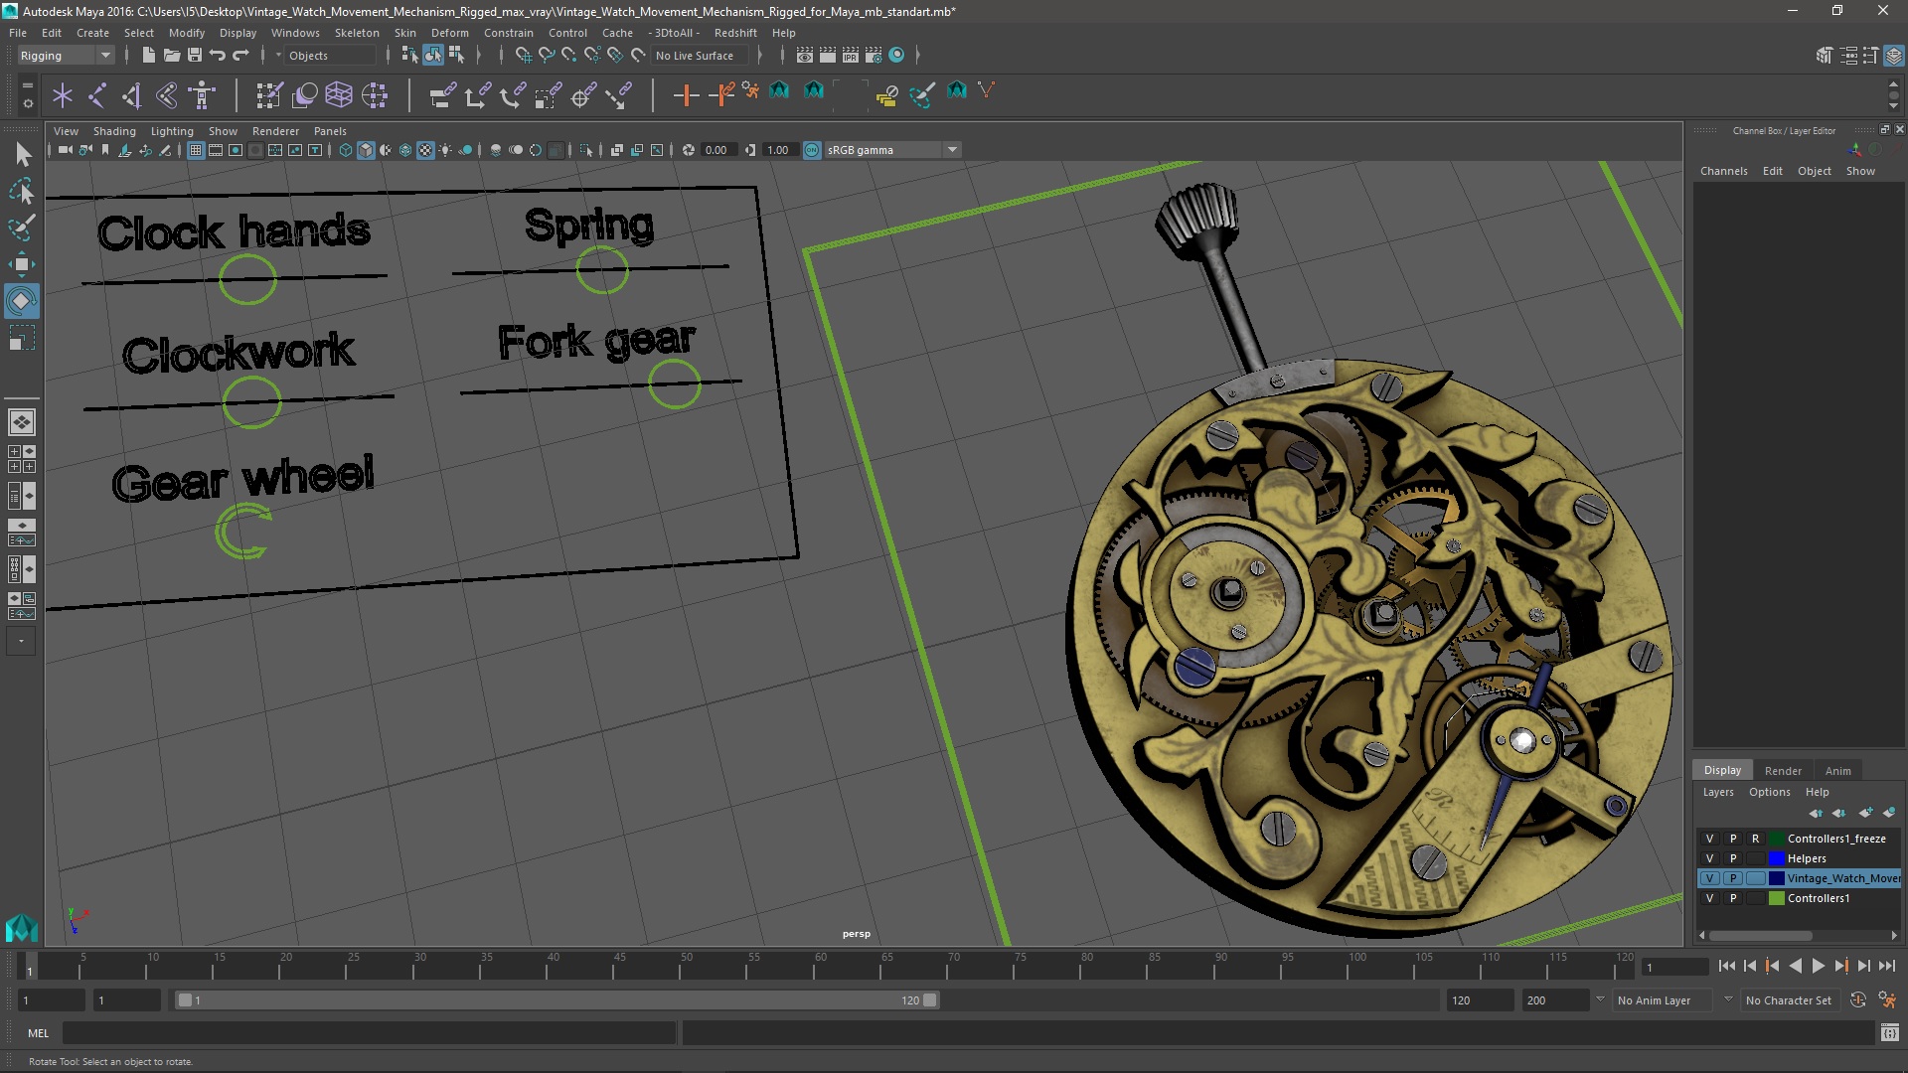Create layer from selected objects icon
This screenshot has width=1908, height=1073.
point(1889,813)
